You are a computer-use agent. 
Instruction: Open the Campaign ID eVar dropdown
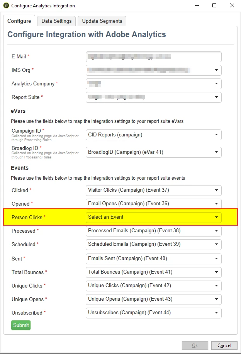point(153,135)
